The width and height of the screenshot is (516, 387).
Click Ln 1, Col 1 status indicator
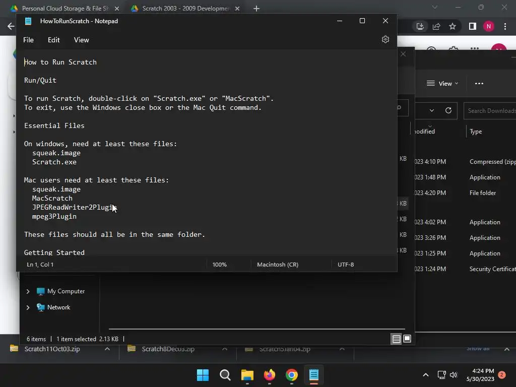click(40, 265)
